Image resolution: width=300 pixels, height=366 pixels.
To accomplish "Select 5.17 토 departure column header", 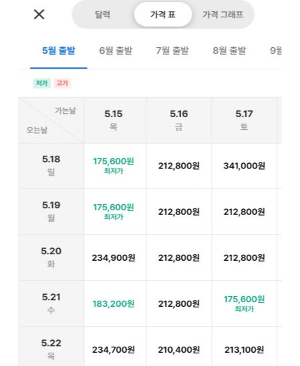I will click(244, 120).
